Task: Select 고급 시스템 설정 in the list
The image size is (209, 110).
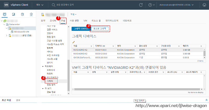Action: point(54,40)
